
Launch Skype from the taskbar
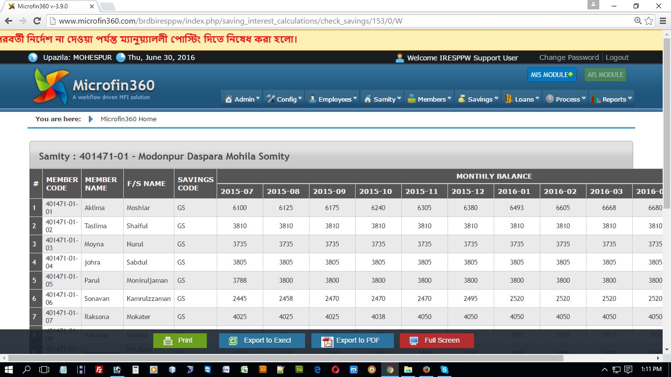point(445,370)
